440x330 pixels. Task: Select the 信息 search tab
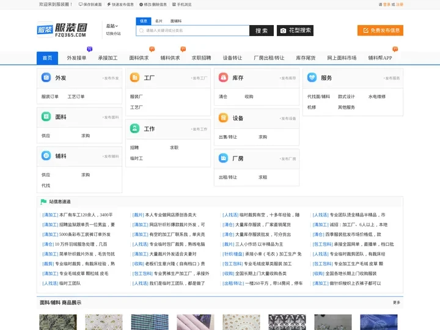pyautogui.click(x=144, y=21)
